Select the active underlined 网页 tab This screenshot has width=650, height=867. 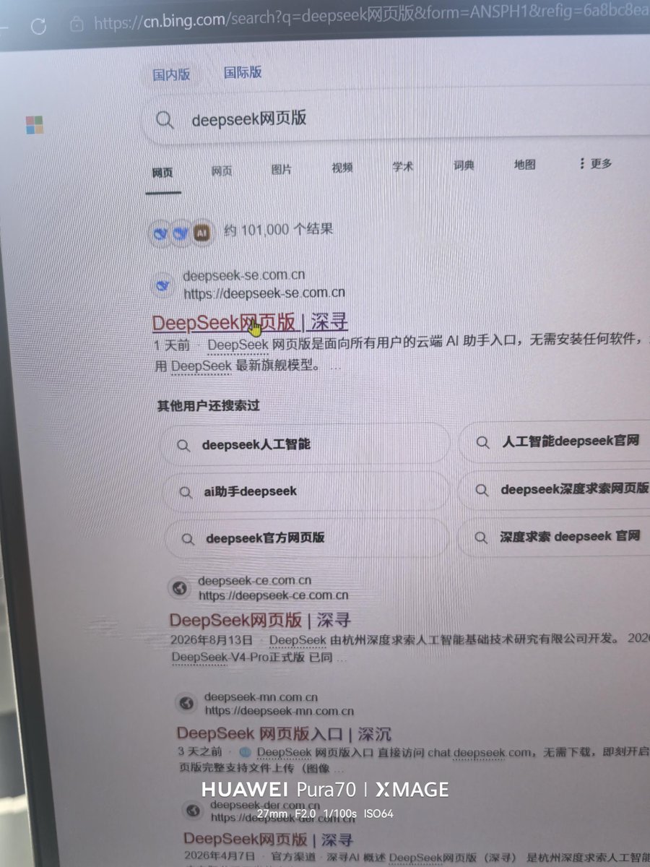pyautogui.click(x=162, y=173)
